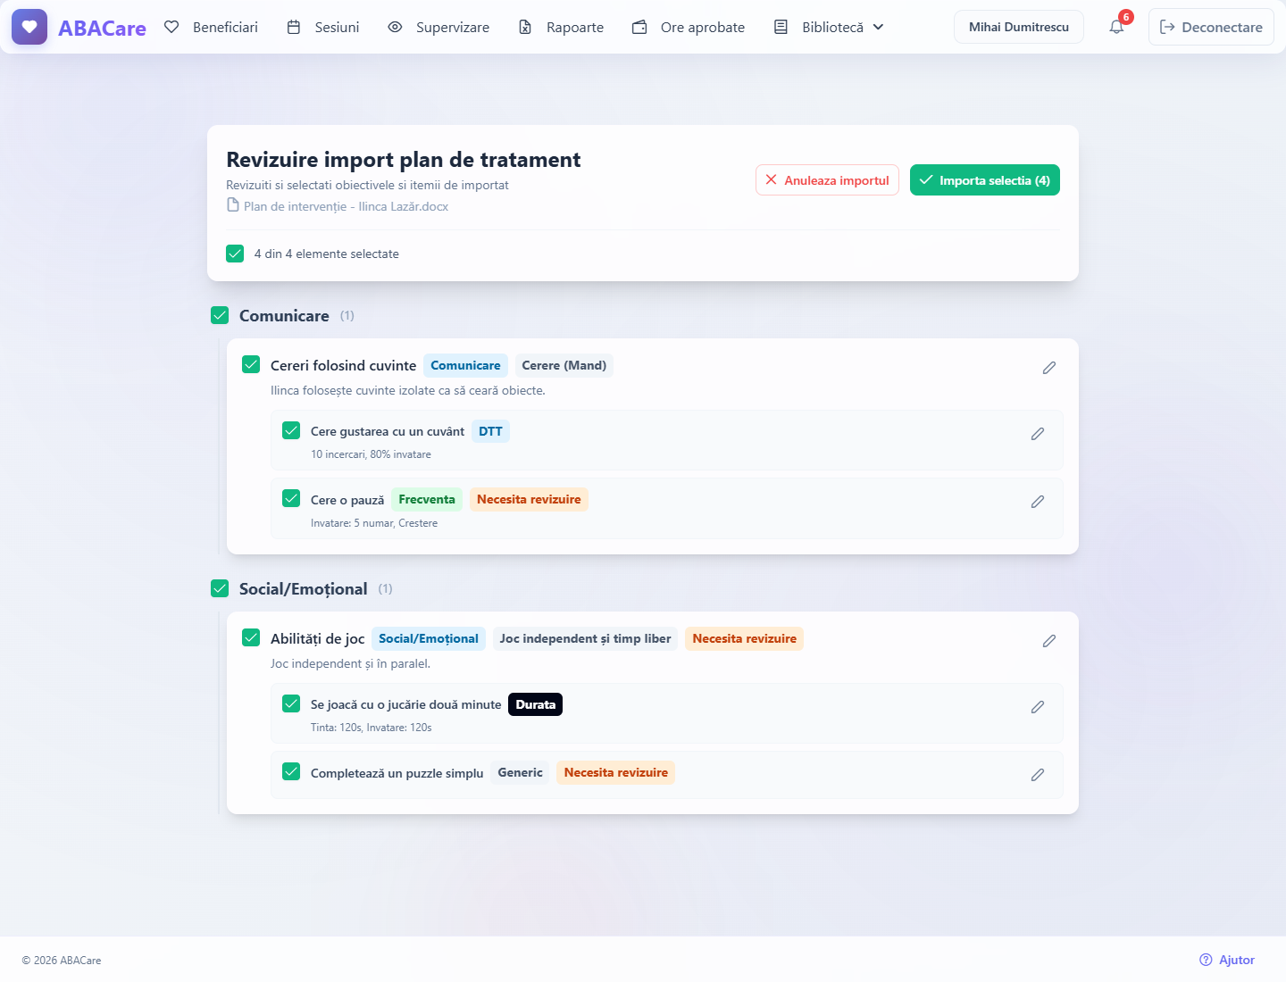Edit the Completează un puzzle simplu item
This screenshot has width=1286, height=982.
[x=1038, y=775]
